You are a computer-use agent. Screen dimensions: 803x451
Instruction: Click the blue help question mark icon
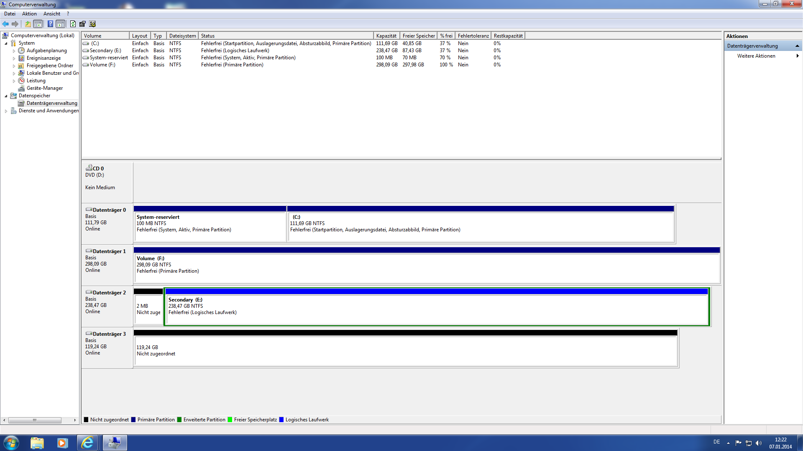(x=50, y=24)
